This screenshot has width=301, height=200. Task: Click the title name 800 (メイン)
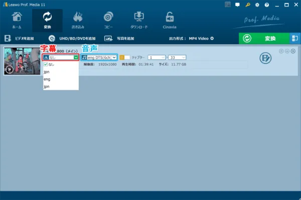[x=67, y=51]
